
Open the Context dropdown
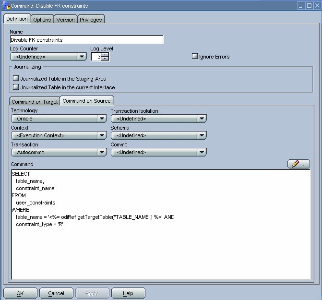click(x=59, y=135)
